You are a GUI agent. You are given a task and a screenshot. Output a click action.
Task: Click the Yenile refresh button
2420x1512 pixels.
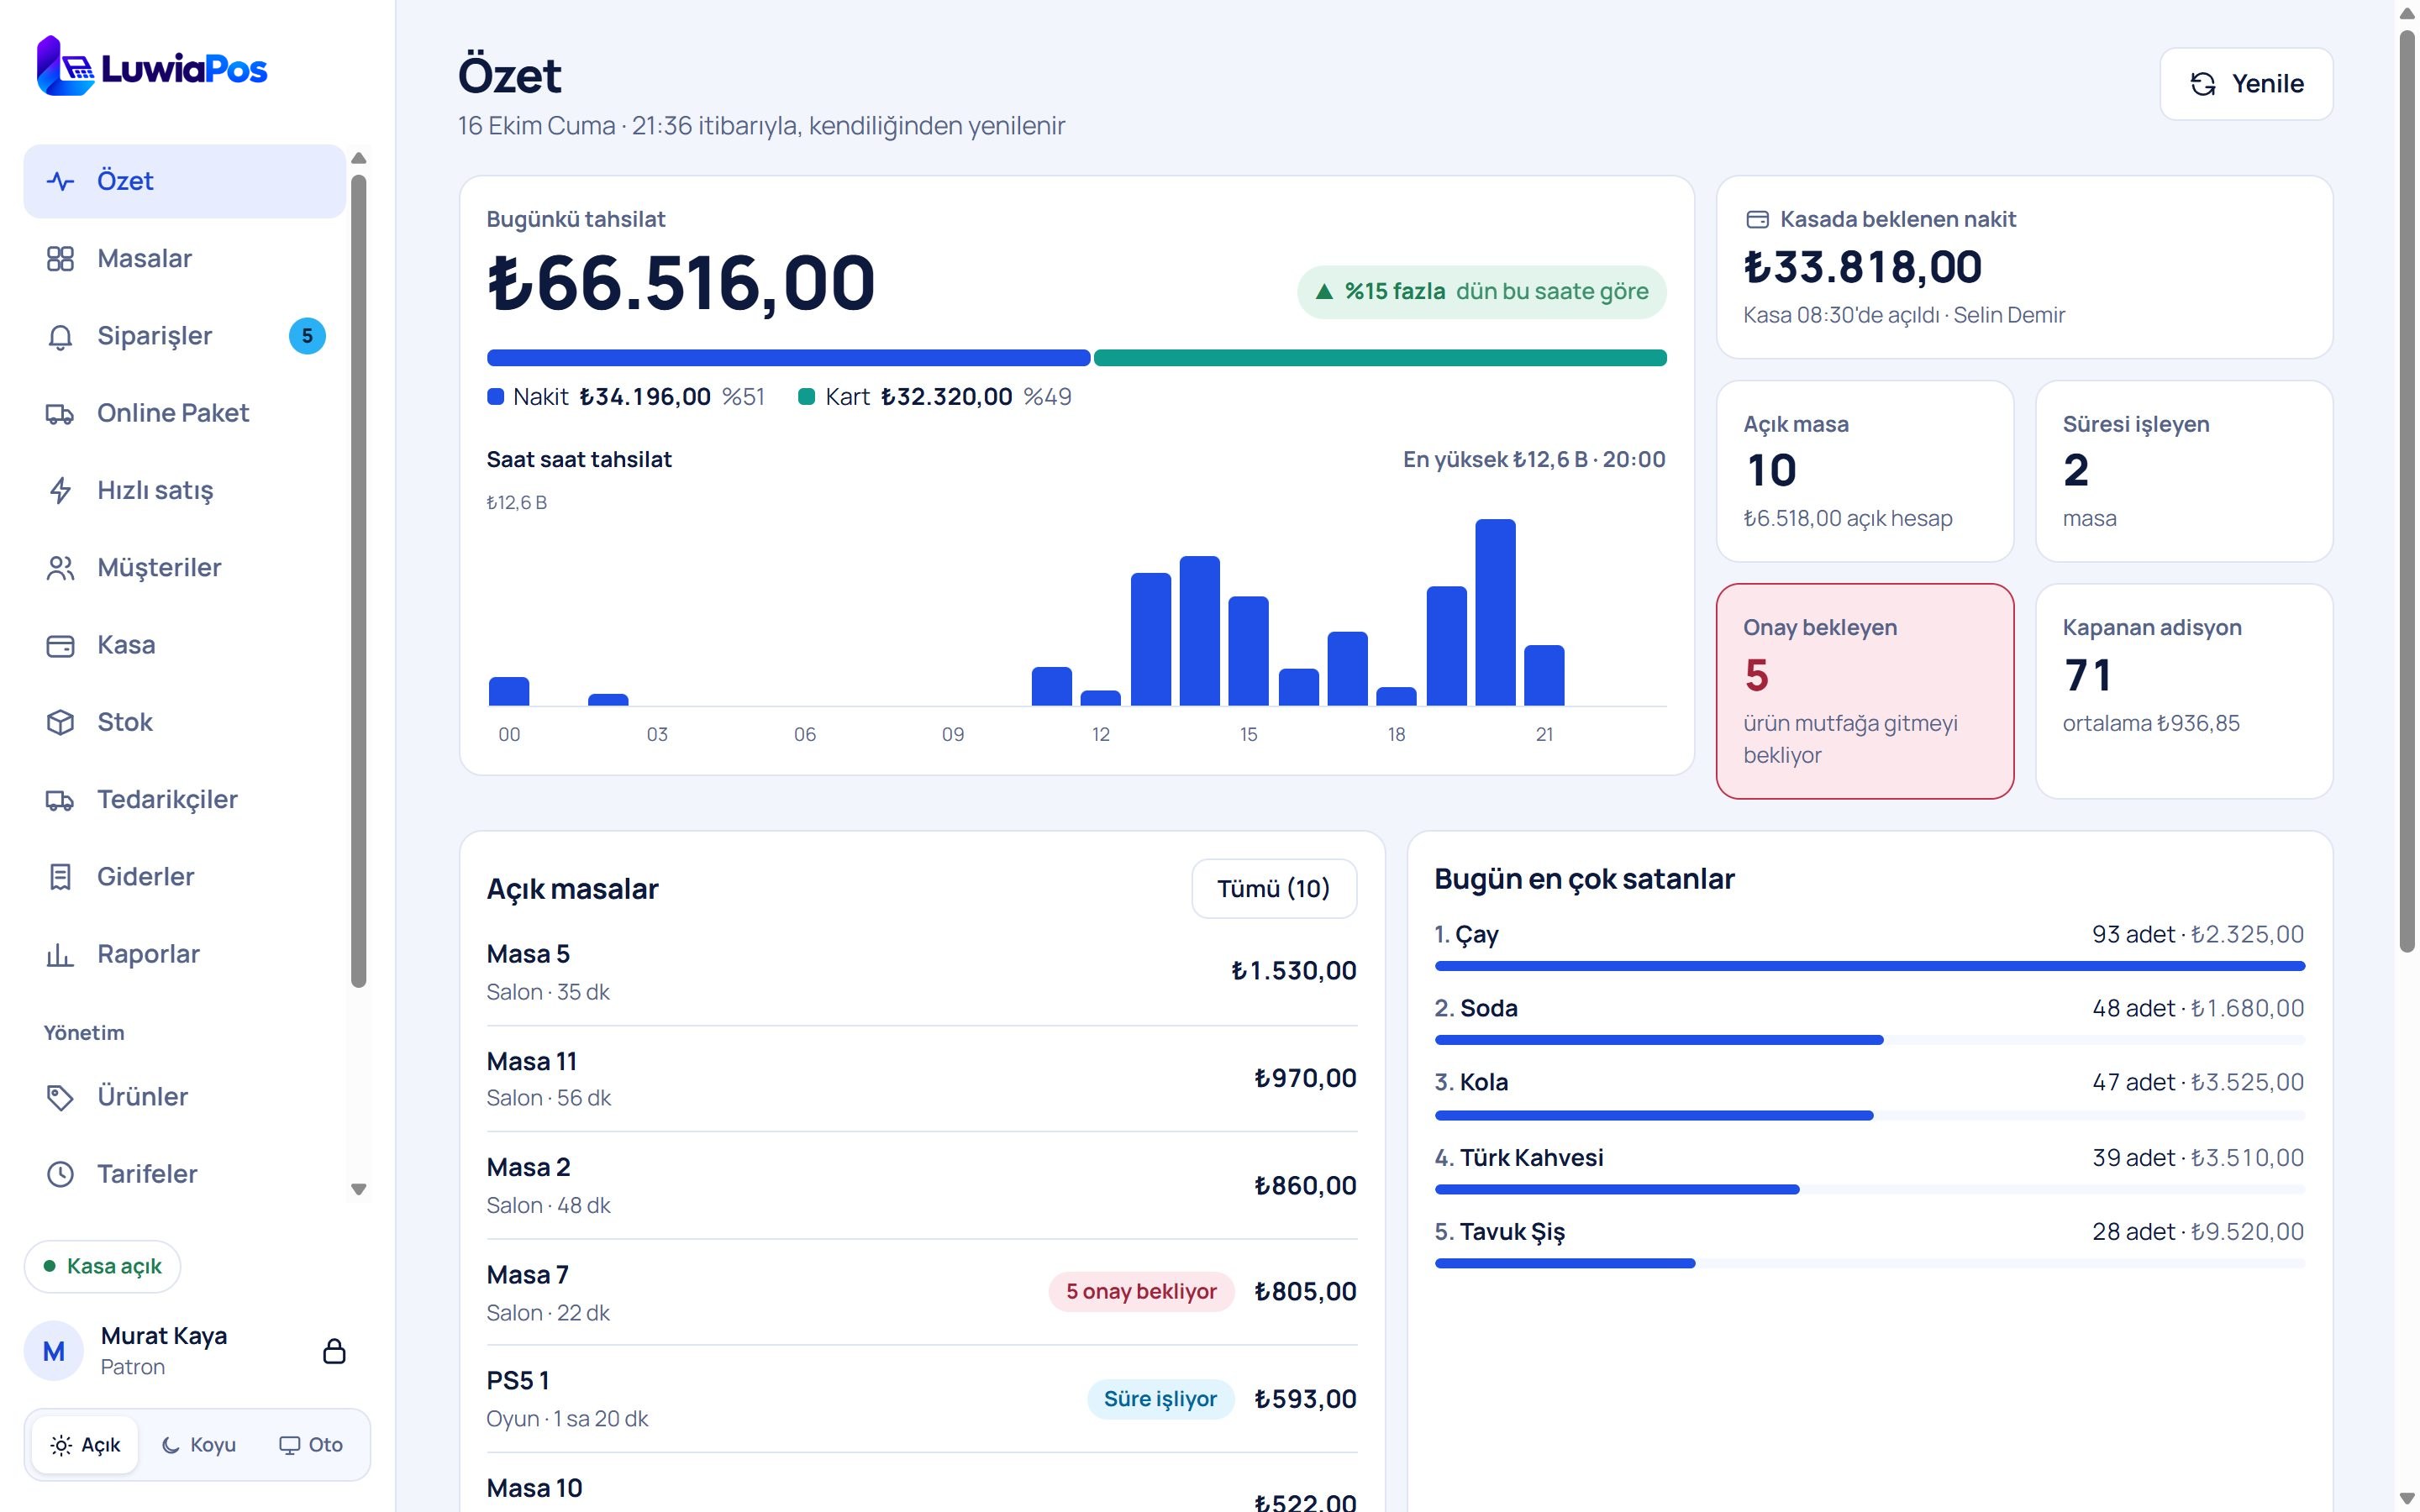point(2246,84)
